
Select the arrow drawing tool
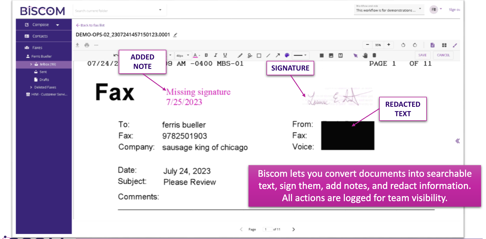coord(278,55)
